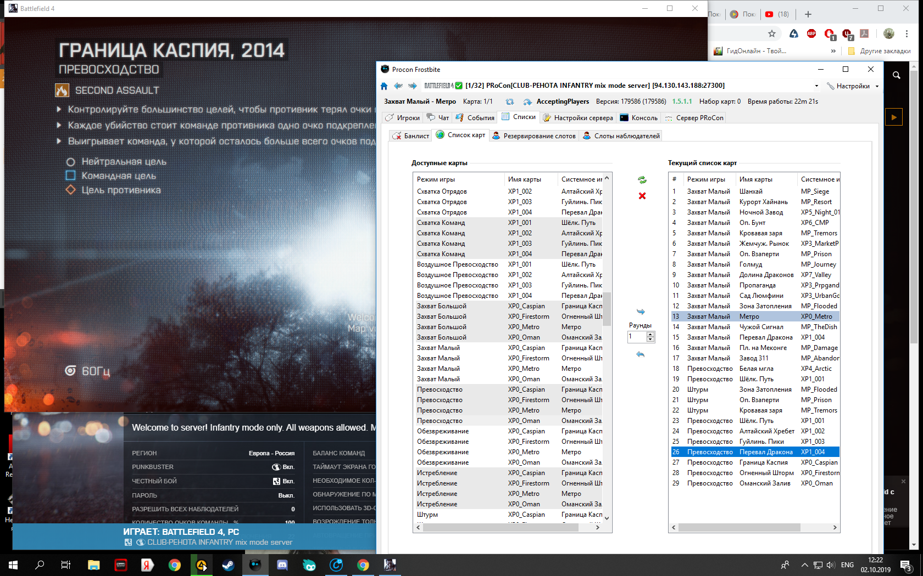Click the map restart icon beside Карта 1/1
Image resolution: width=923 pixels, height=576 pixels.
pyautogui.click(x=510, y=101)
